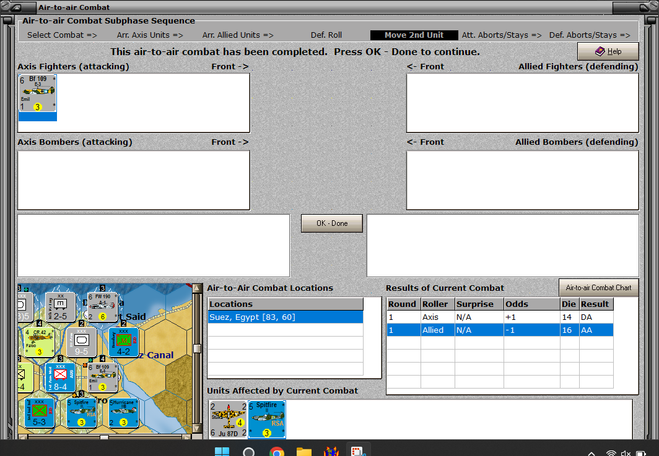Click the Arr. Axis Units subphase step
The width and height of the screenshot is (659, 456).
point(150,35)
